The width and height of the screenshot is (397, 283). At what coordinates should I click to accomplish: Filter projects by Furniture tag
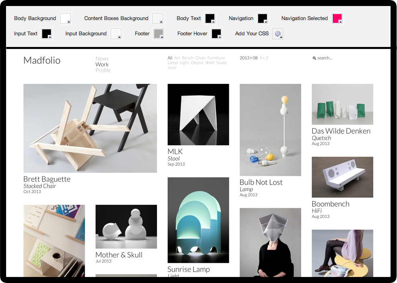(216, 58)
